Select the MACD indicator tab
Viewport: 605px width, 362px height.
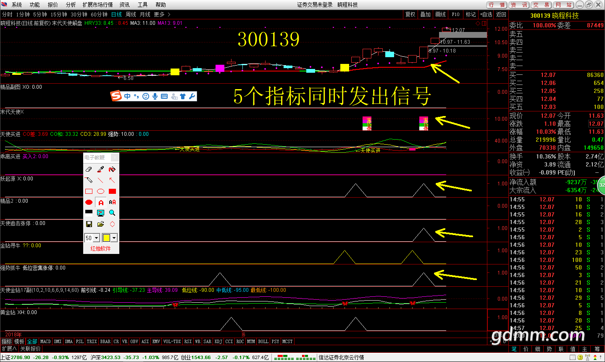click(45, 341)
